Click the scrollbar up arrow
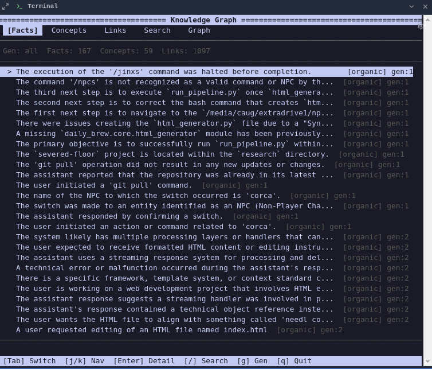This screenshot has width=432, height=369. click(427, 20)
